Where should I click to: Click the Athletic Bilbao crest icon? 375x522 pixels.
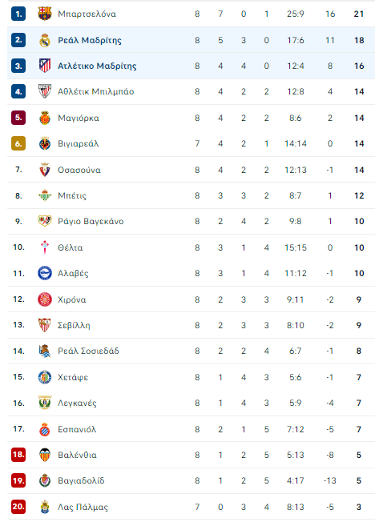point(45,91)
